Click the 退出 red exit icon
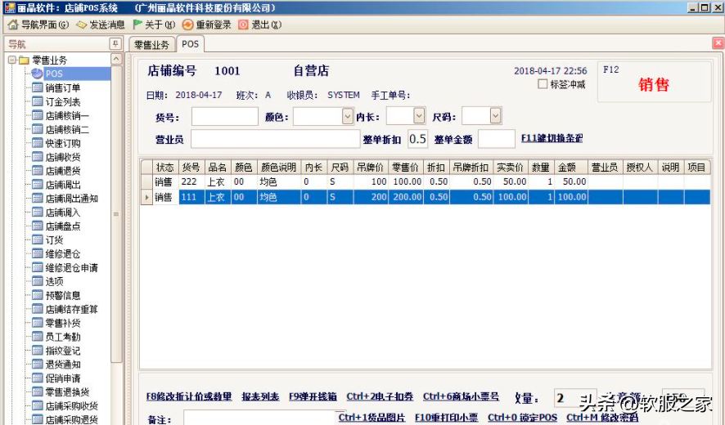Image resolution: width=725 pixels, height=425 pixels. click(x=243, y=25)
